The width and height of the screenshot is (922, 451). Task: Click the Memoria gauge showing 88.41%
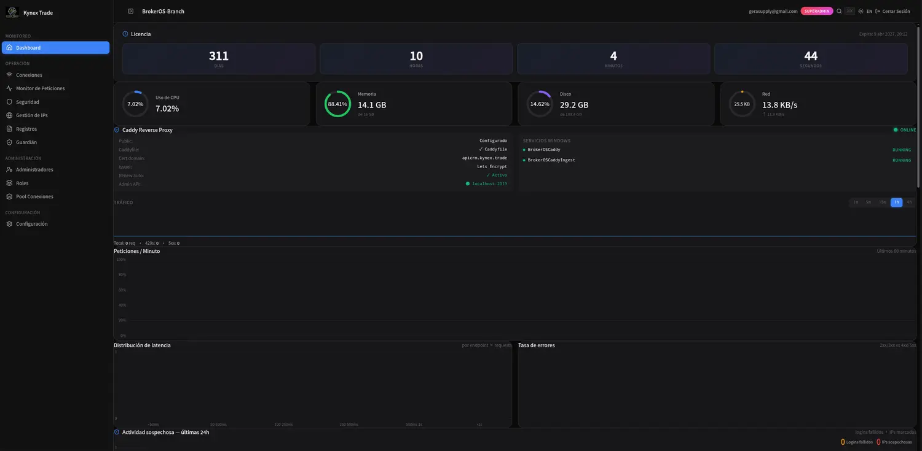pos(337,104)
